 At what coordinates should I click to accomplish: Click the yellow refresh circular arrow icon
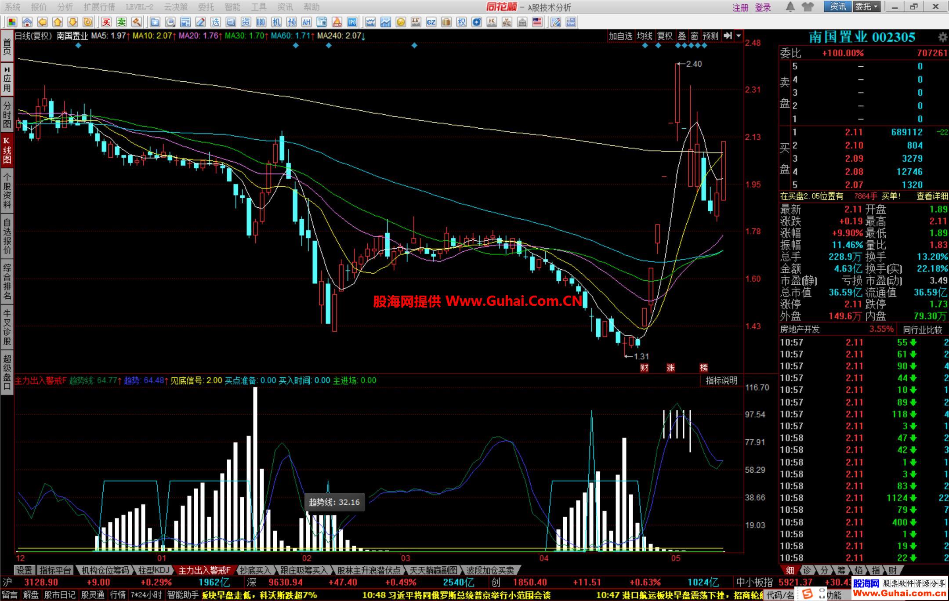[88, 22]
